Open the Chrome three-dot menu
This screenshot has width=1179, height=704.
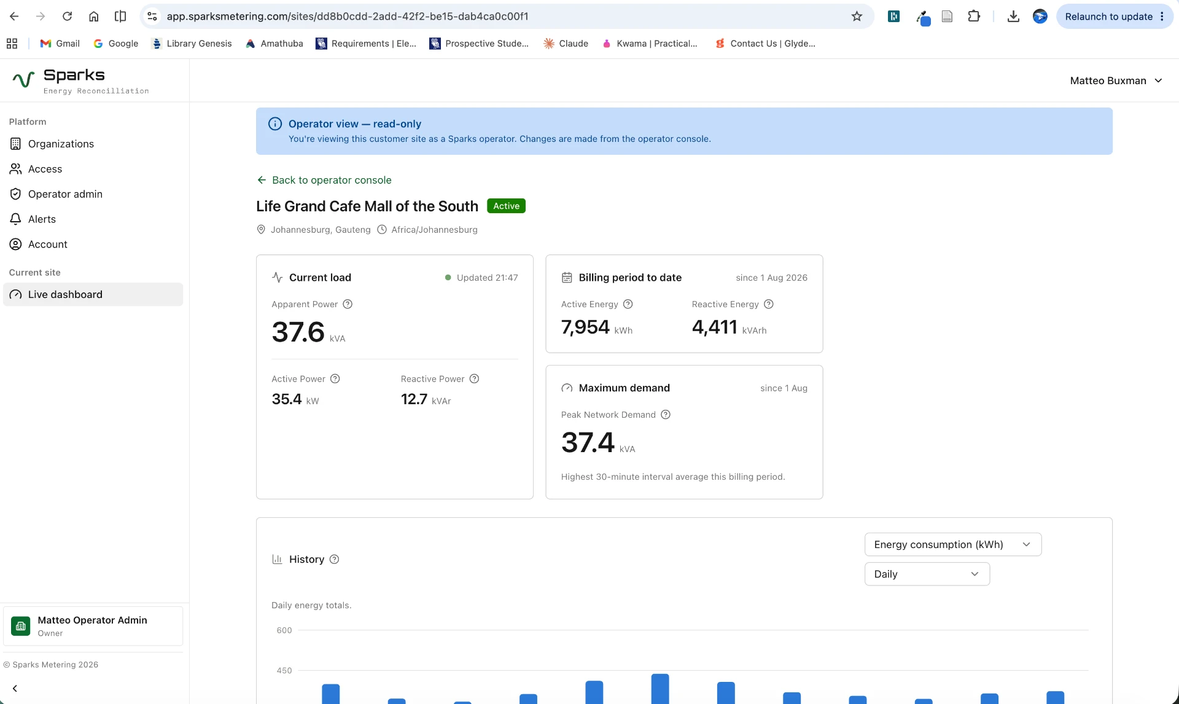(1162, 17)
